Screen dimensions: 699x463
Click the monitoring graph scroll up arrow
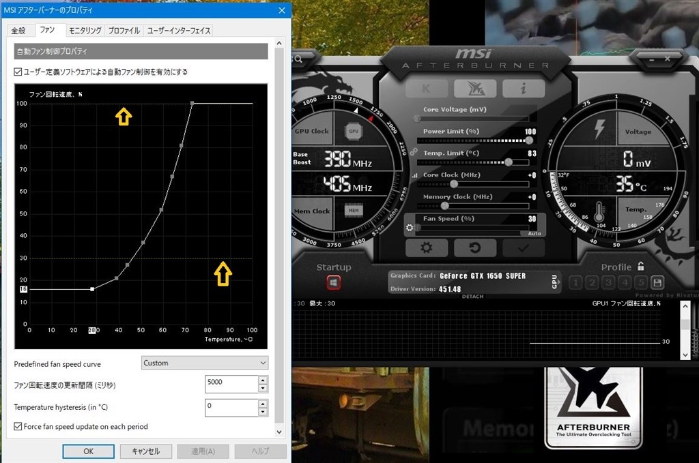[x=685, y=306]
